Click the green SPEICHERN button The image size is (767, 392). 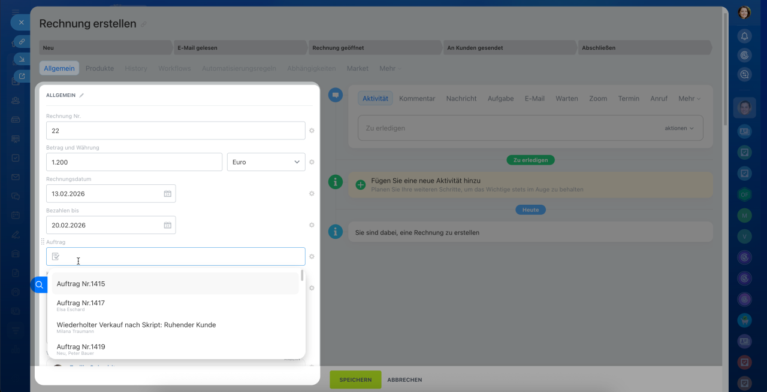tap(355, 380)
